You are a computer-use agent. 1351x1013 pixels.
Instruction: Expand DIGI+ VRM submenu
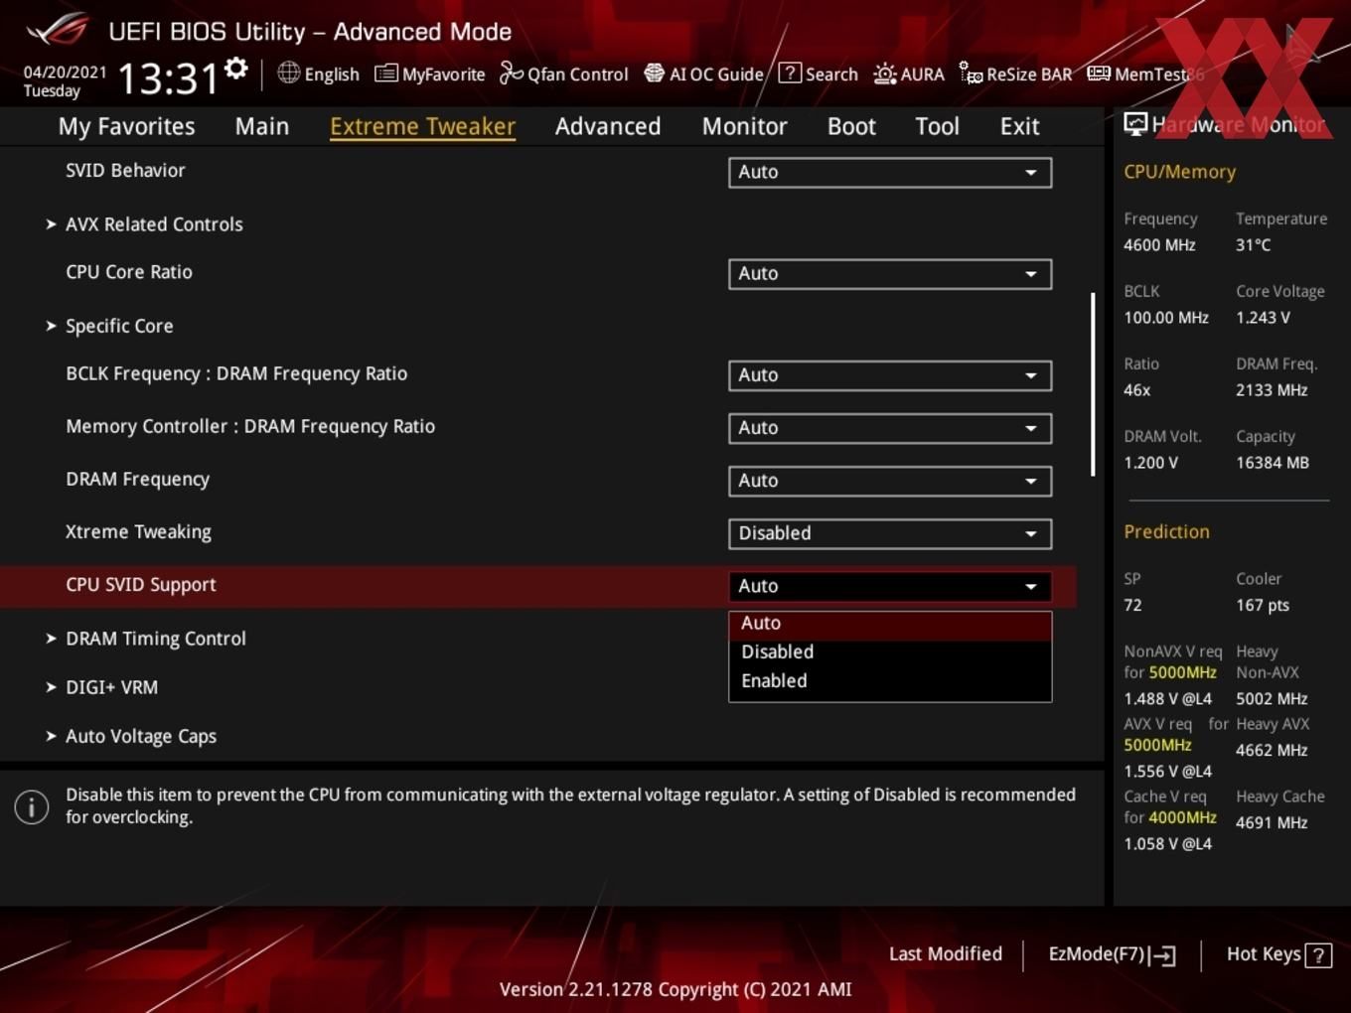(x=111, y=687)
